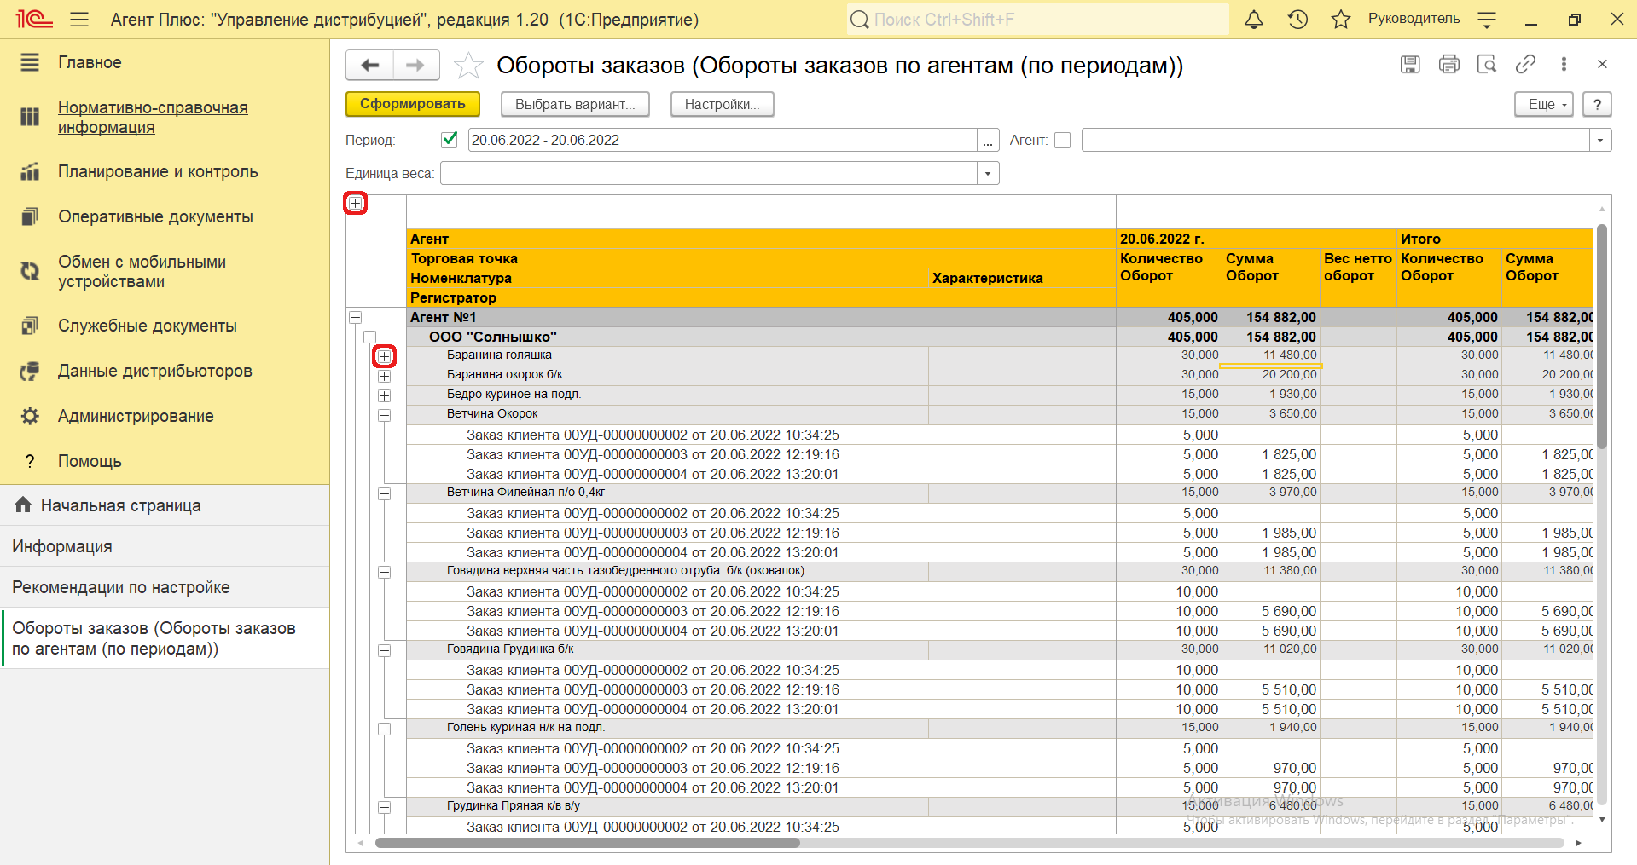Switch to the Информация tab
This screenshot has width=1637, height=865.
click(x=165, y=546)
